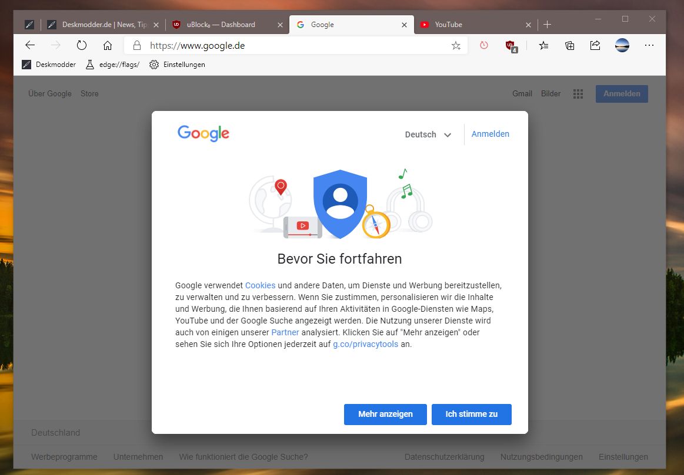
Task: Close the YouTube tab
Action: click(528, 25)
